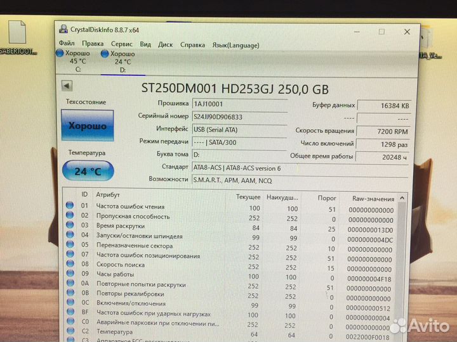The image size is (457, 342).
Task: Click the transfer mode field SATA/300
Action: 239,142
